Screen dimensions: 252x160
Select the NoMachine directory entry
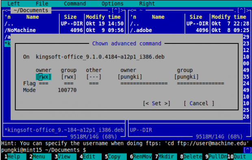[20, 30]
